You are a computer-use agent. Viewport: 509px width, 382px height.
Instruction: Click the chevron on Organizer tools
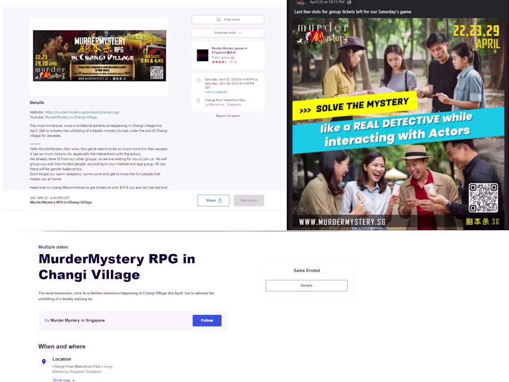tap(240, 33)
